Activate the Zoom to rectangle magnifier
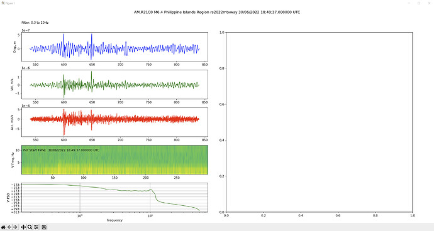Image resolution: width=434 pixels, height=231 pixels. coord(30,227)
